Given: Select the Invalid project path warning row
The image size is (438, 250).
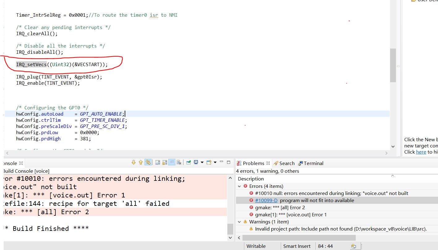Looking at the screenshot, I should (337, 229).
